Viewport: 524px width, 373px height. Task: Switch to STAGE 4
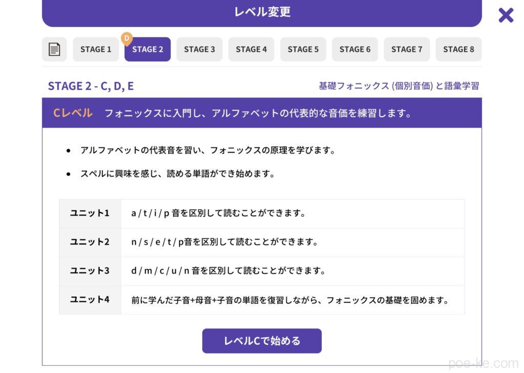(x=251, y=49)
